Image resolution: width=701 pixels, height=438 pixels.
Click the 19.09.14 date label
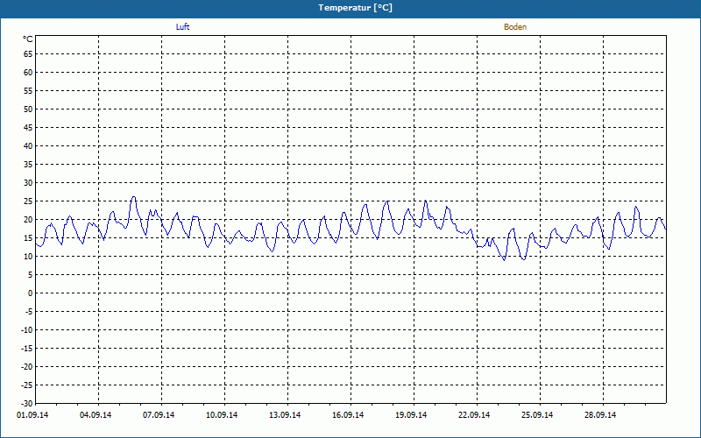[x=410, y=415]
